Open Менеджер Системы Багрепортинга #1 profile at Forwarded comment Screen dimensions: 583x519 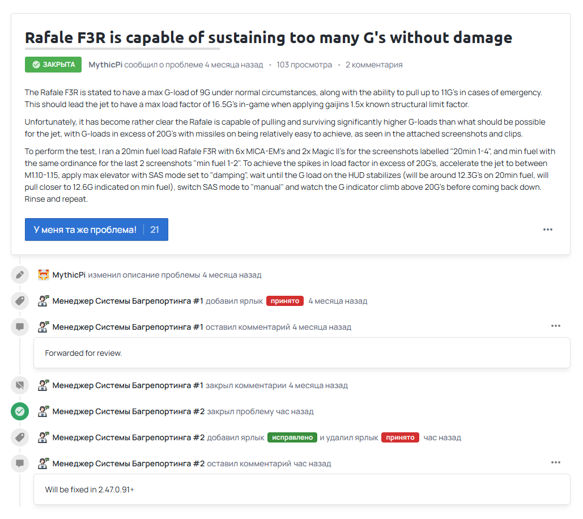point(127,327)
